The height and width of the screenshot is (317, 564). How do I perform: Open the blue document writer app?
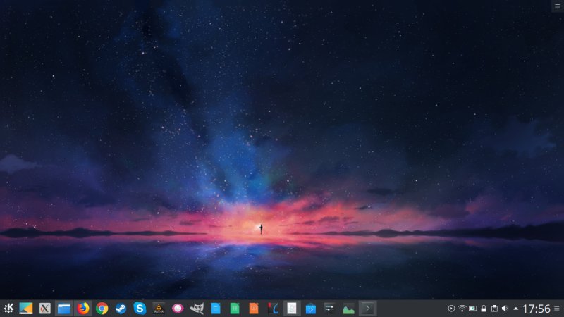(216, 309)
